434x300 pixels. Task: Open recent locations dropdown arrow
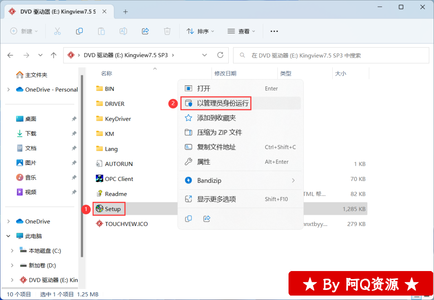pyautogui.click(x=41, y=55)
